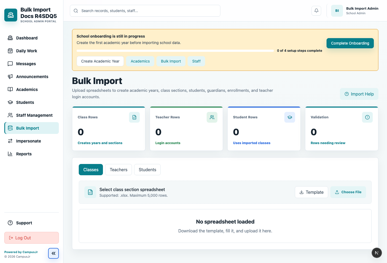Navigate to Academics in sidebar
This screenshot has width=387, height=263.
tap(31, 89)
